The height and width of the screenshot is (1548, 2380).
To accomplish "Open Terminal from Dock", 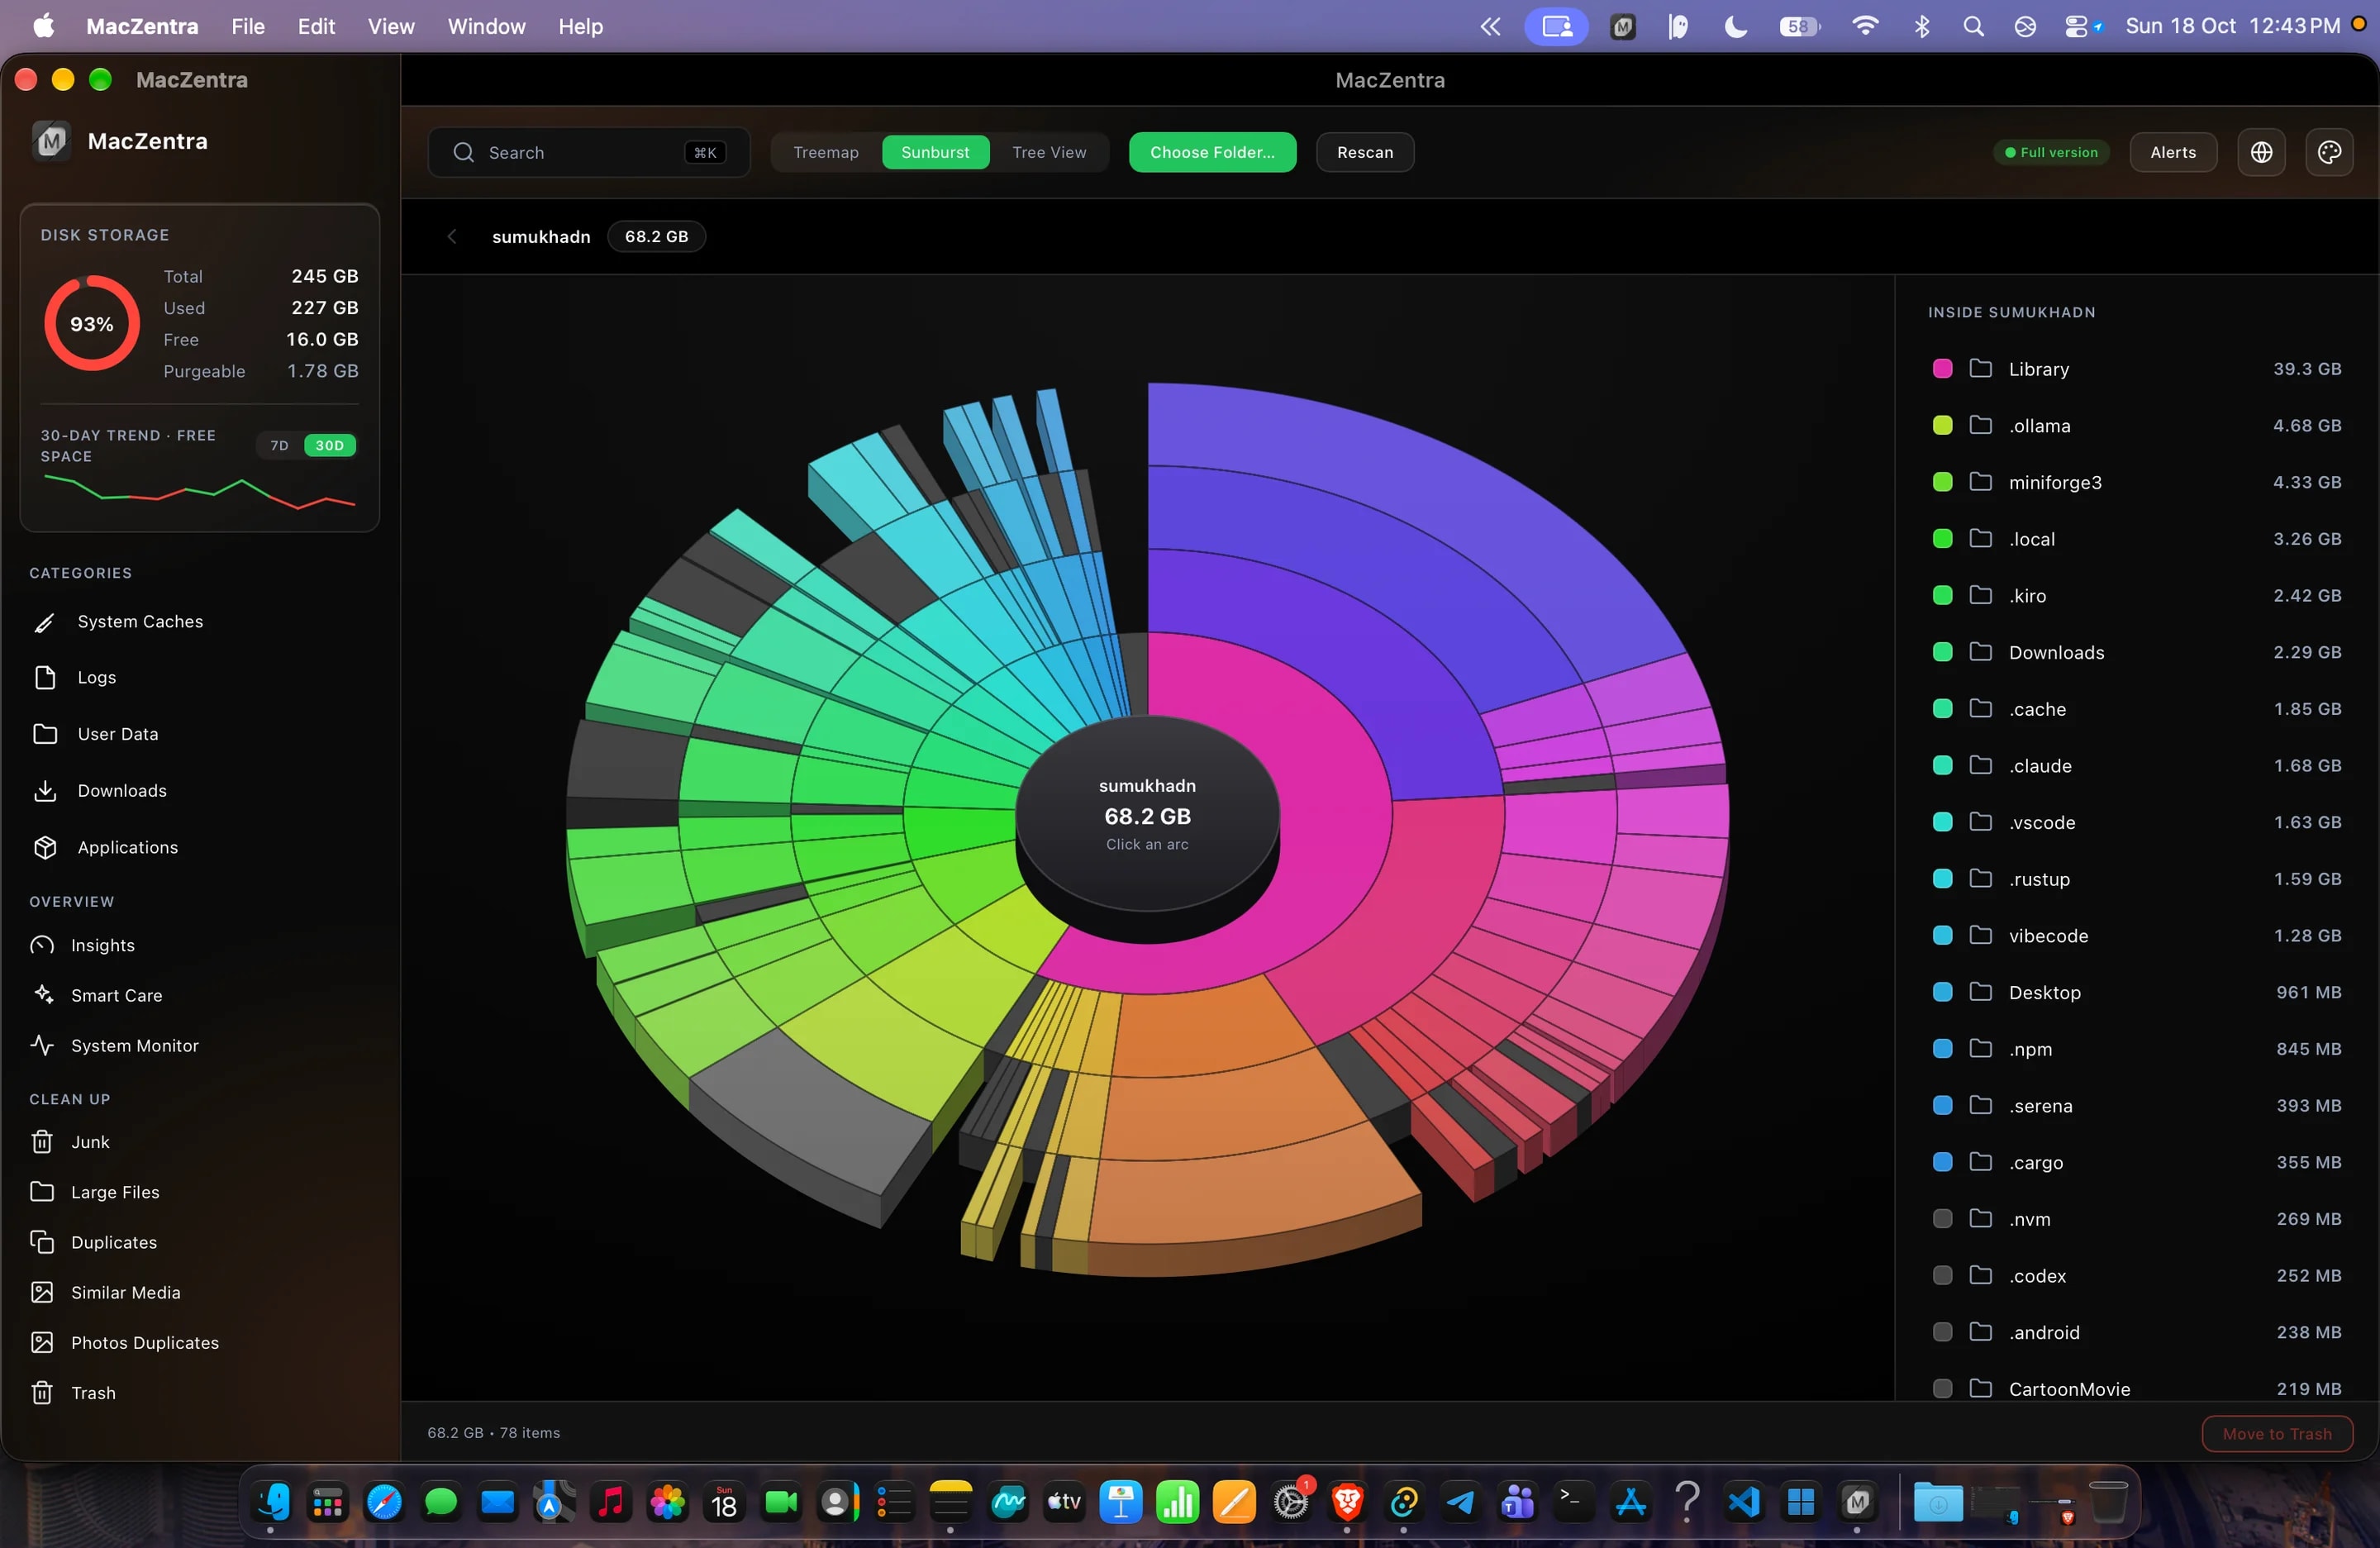I will point(1573,1502).
